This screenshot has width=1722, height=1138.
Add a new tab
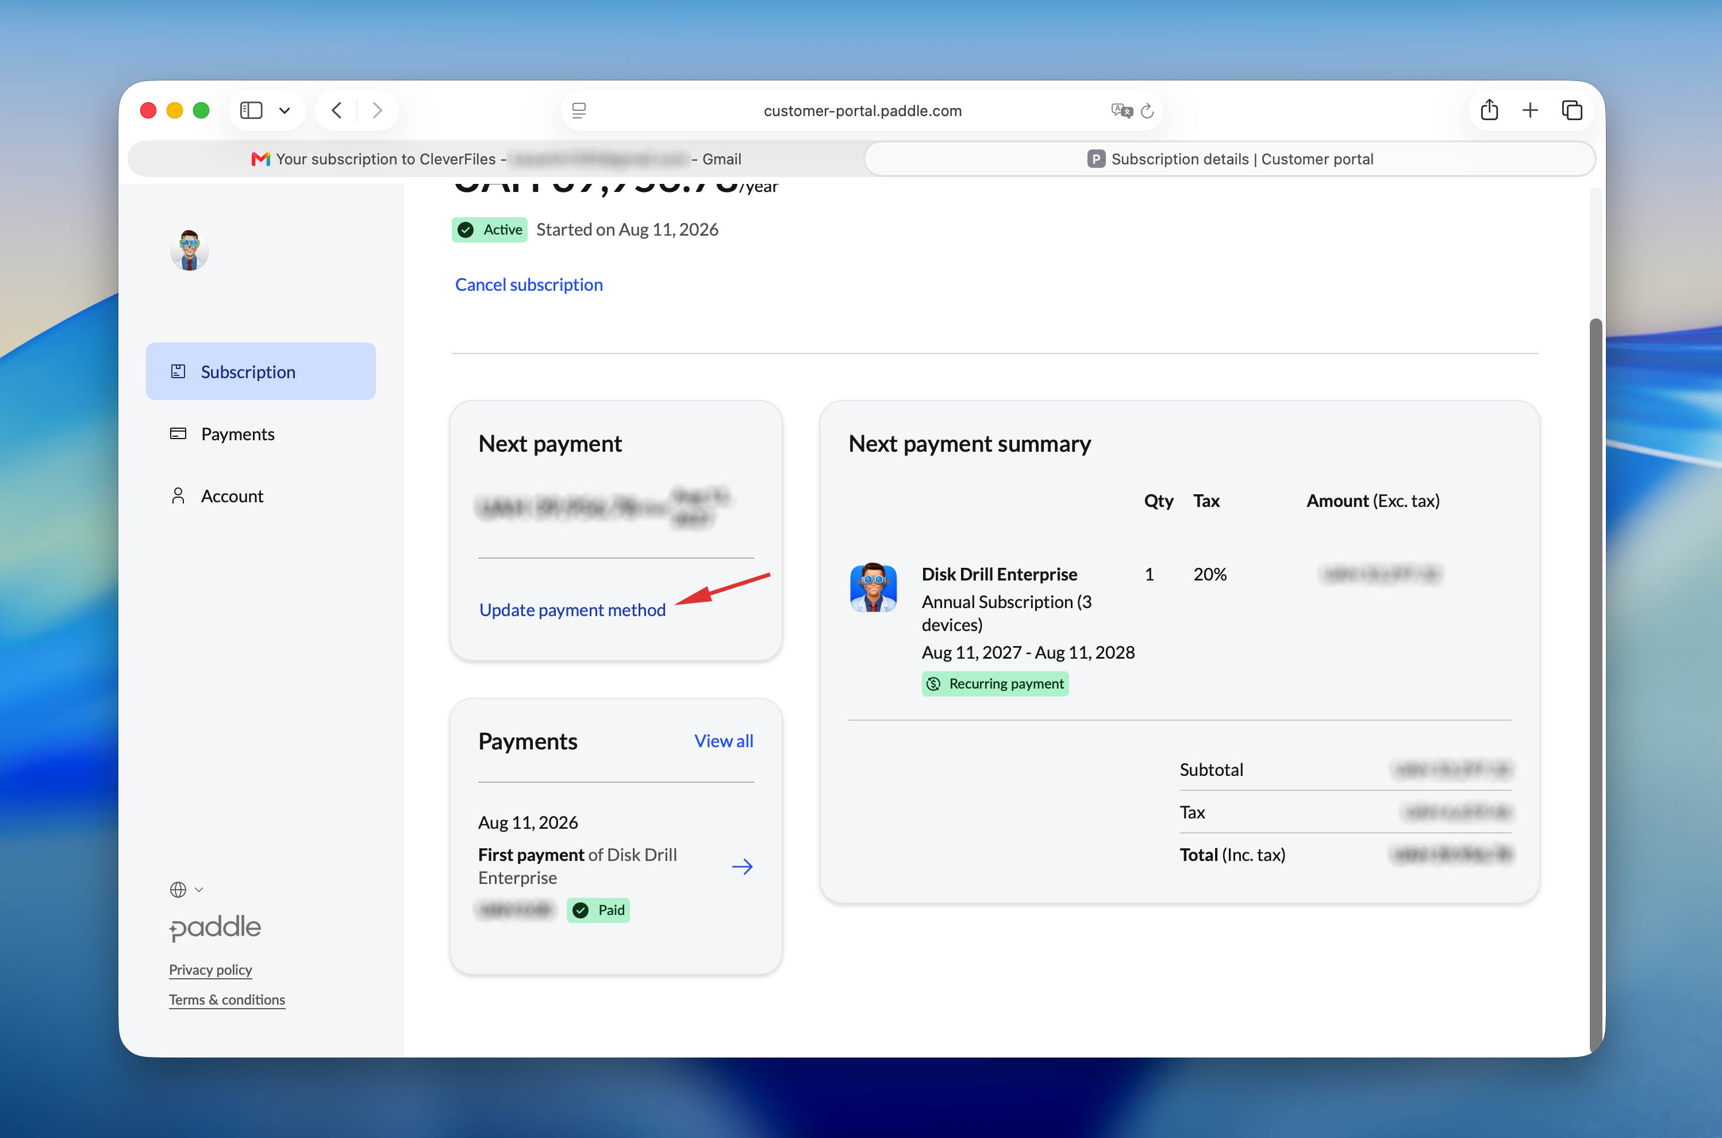1529,110
